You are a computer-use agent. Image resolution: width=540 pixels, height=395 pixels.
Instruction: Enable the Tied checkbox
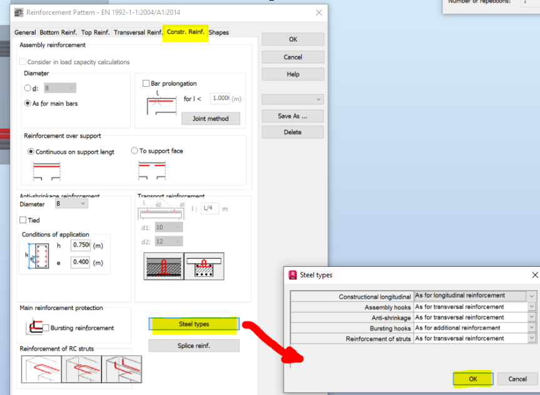pos(23,219)
